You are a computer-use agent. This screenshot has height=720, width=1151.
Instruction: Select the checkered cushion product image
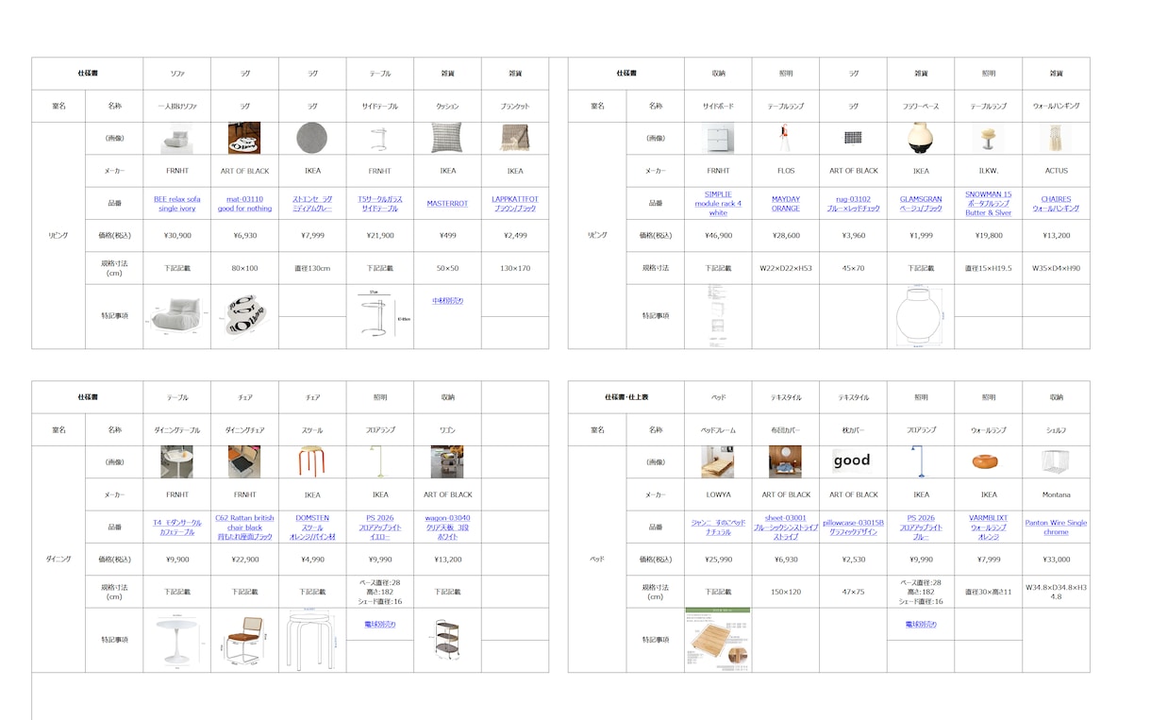[447, 139]
